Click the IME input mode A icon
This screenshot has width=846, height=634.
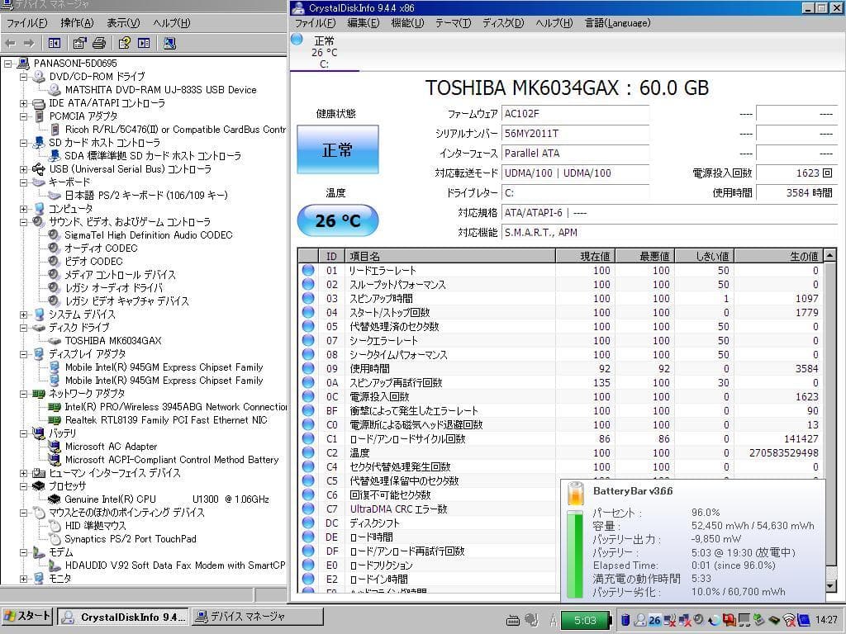coord(553,621)
